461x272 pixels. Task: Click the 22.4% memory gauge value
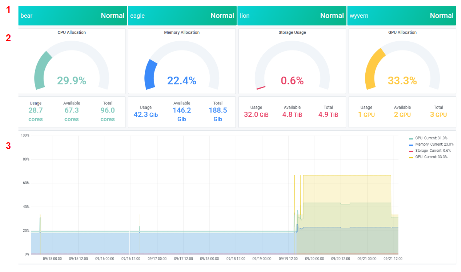tap(182, 81)
